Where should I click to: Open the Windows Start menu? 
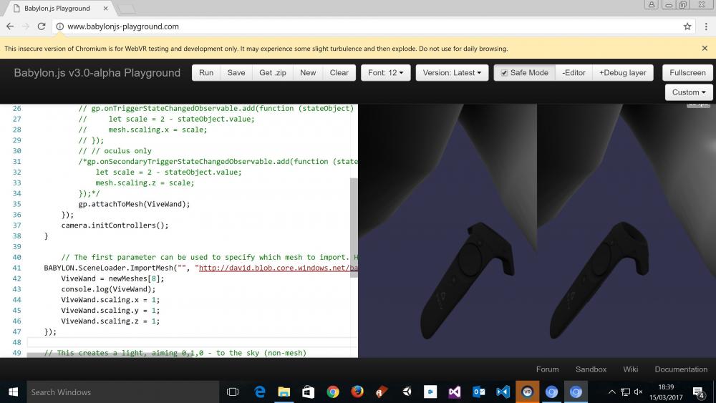(x=13, y=392)
